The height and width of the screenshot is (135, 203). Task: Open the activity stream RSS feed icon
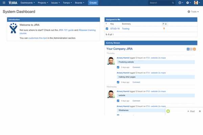(x=194, y=49)
